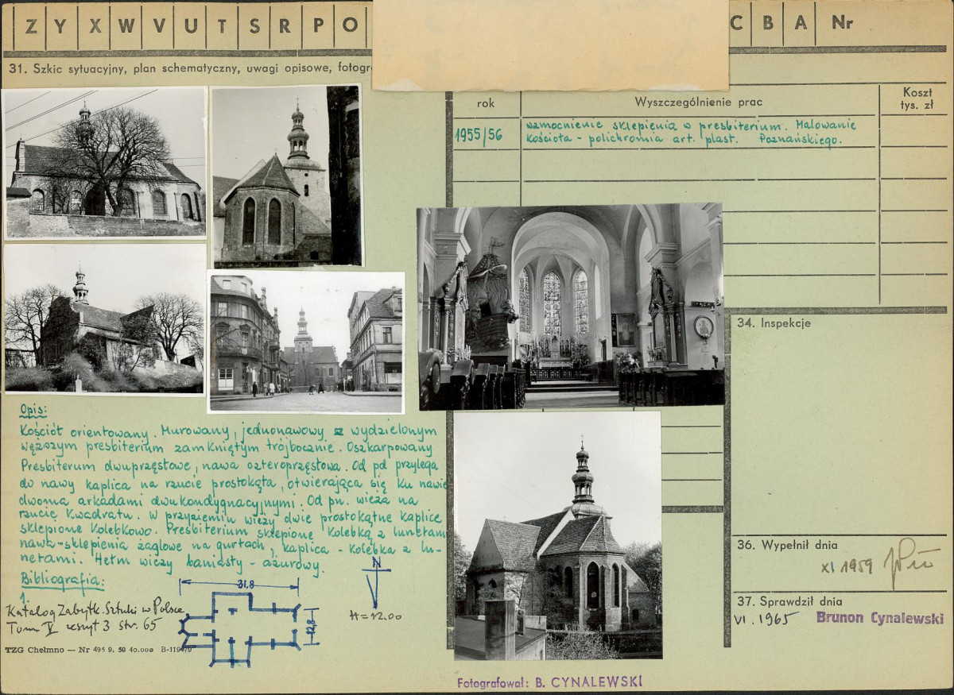Click the Nr index cell

(842, 23)
